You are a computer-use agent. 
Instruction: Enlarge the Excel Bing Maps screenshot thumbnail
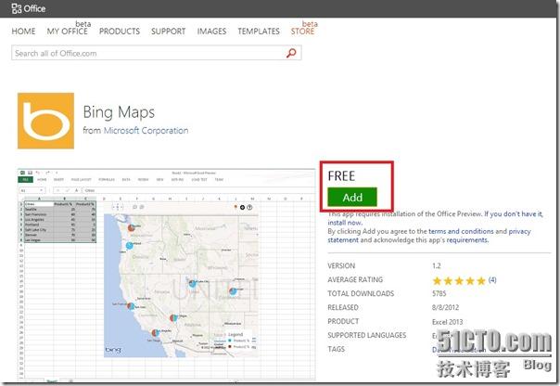click(x=167, y=275)
